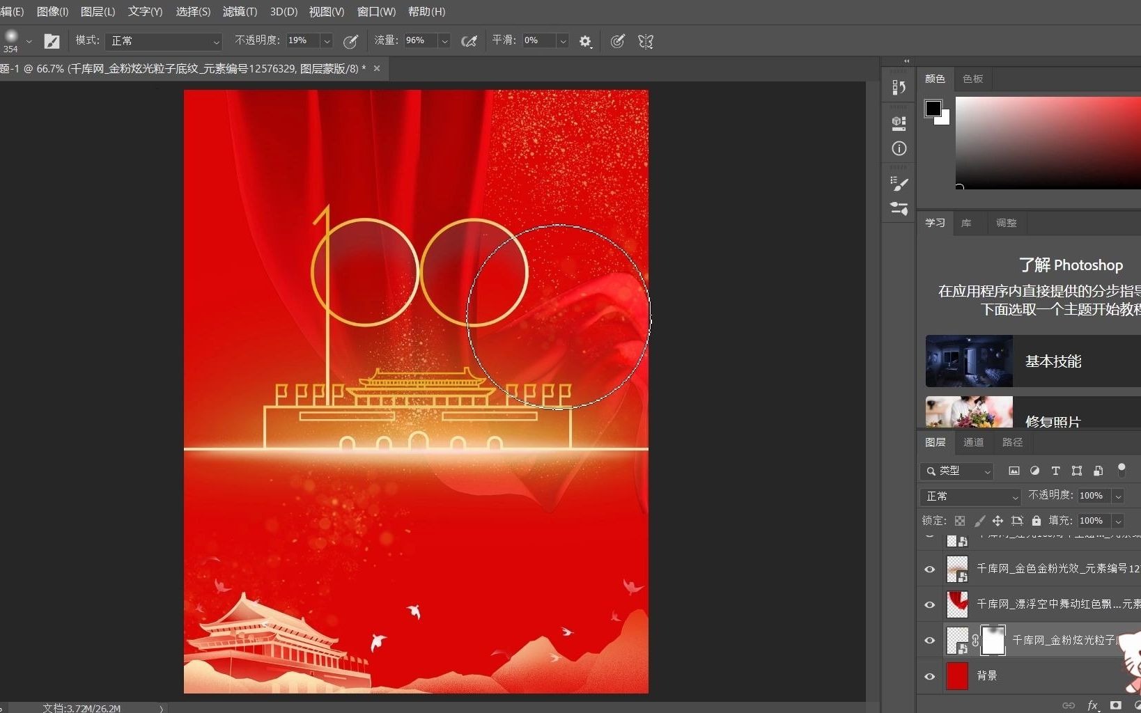Open the 图像(I) menu
This screenshot has width=1141, height=713.
point(52,12)
